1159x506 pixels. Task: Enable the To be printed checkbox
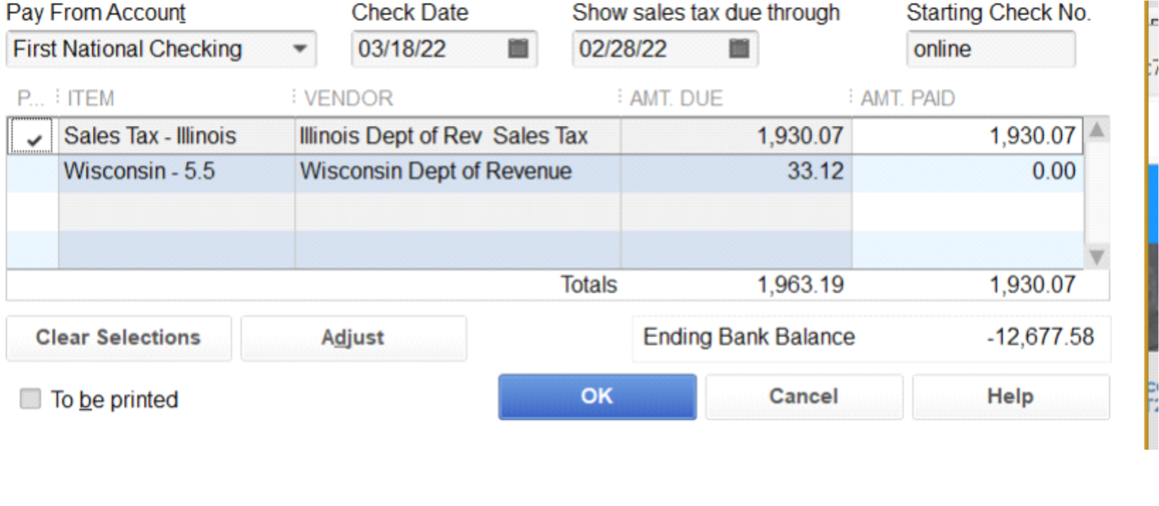31,398
